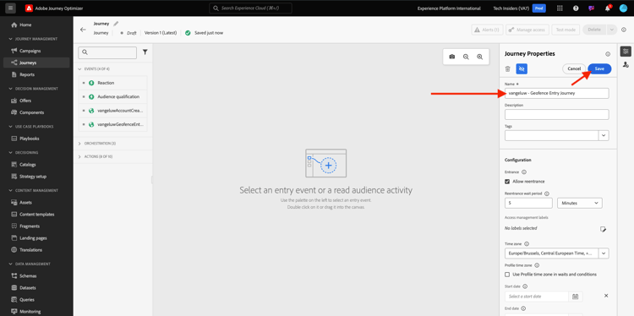Click the back arrow to leave journey

click(83, 30)
